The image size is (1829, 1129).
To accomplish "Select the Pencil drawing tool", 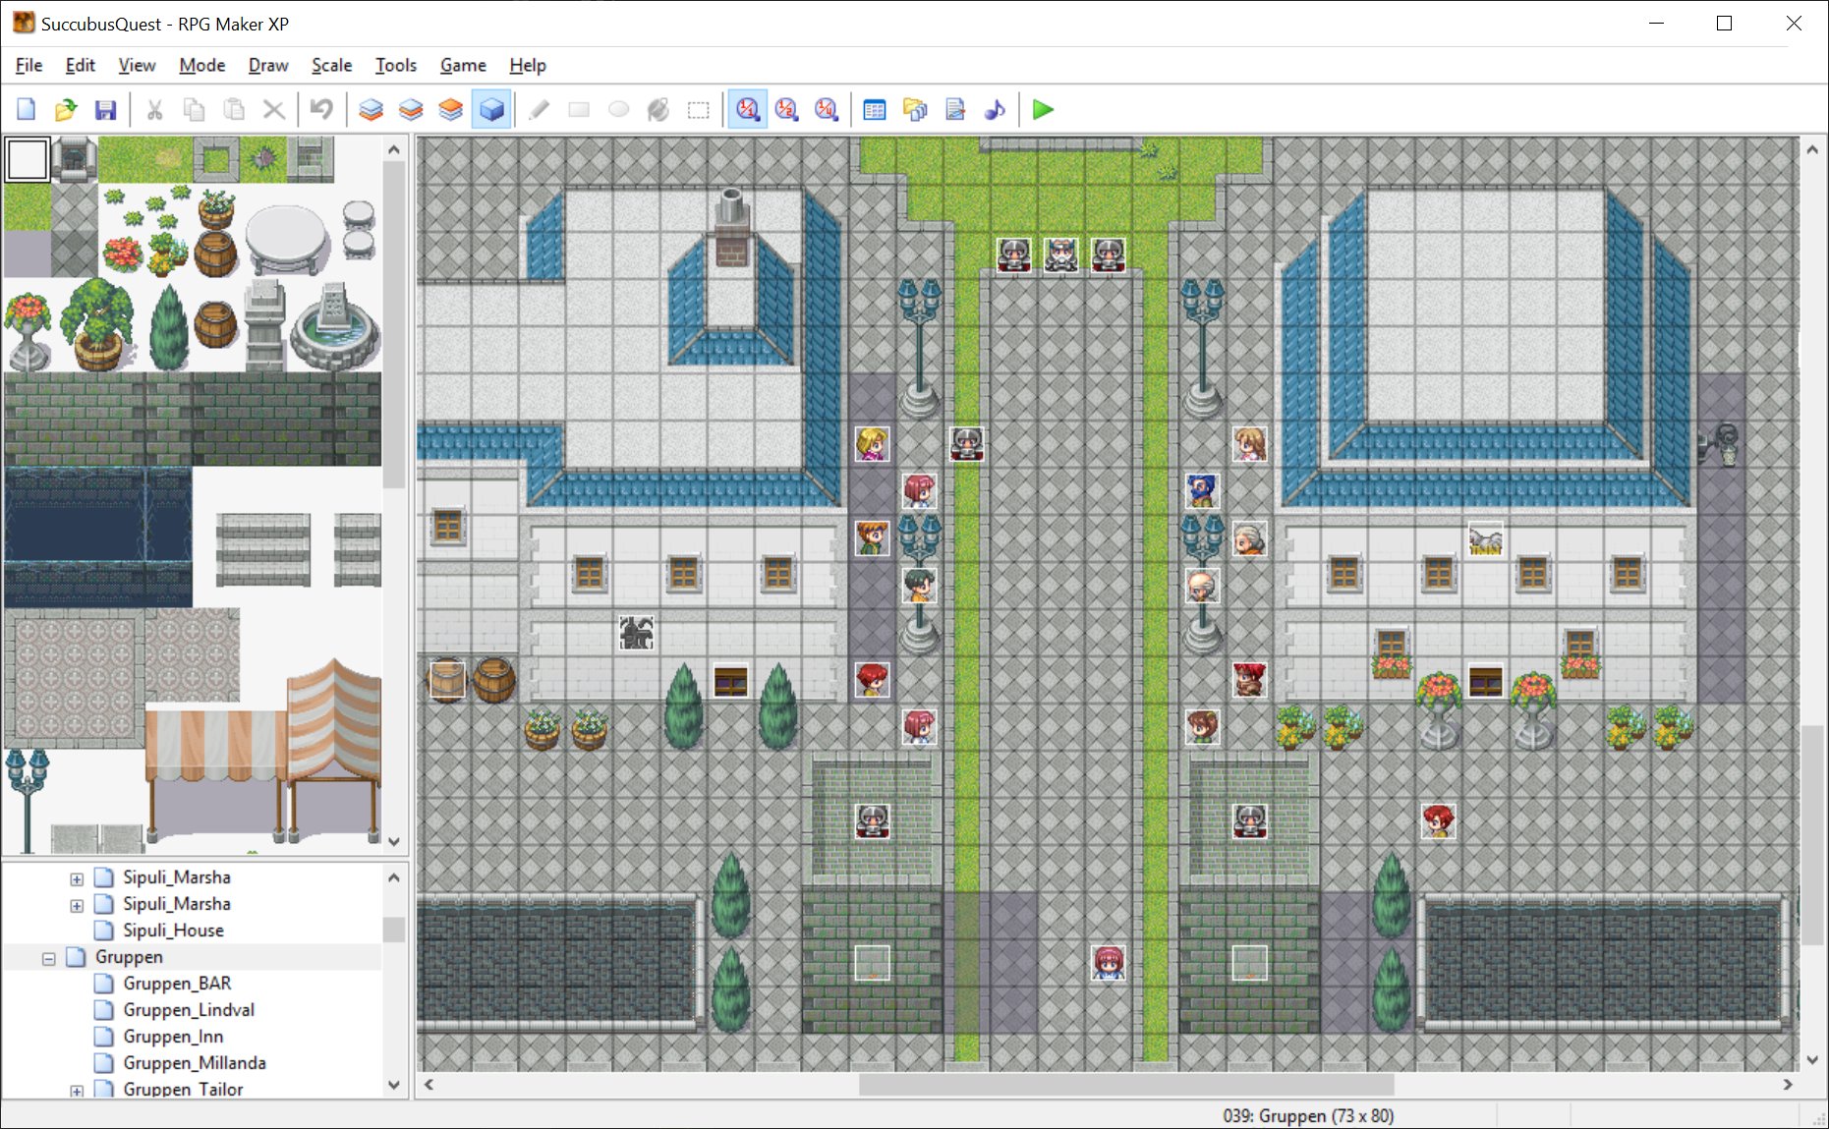I will point(539,109).
